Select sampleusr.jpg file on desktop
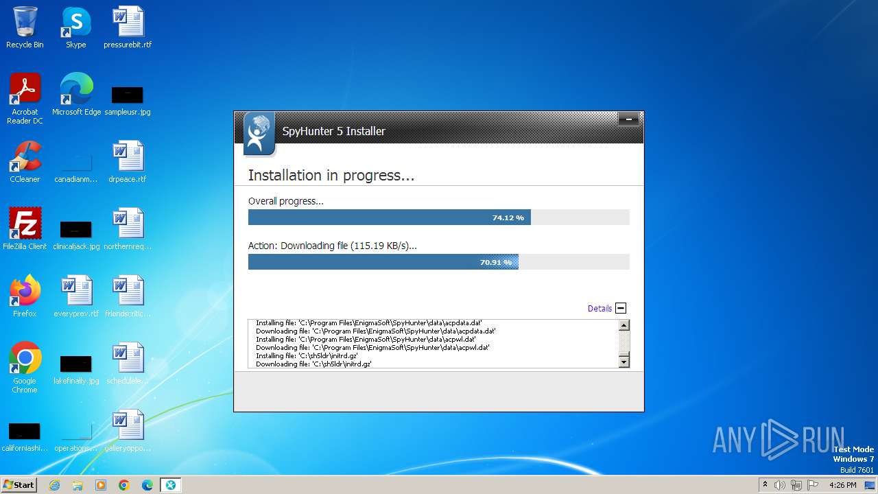The height and width of the screenshot is (494, 878). pyautogui.click(x=128, y=100)
